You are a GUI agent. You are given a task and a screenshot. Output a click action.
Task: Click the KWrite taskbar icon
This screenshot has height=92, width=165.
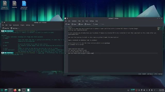28,90
